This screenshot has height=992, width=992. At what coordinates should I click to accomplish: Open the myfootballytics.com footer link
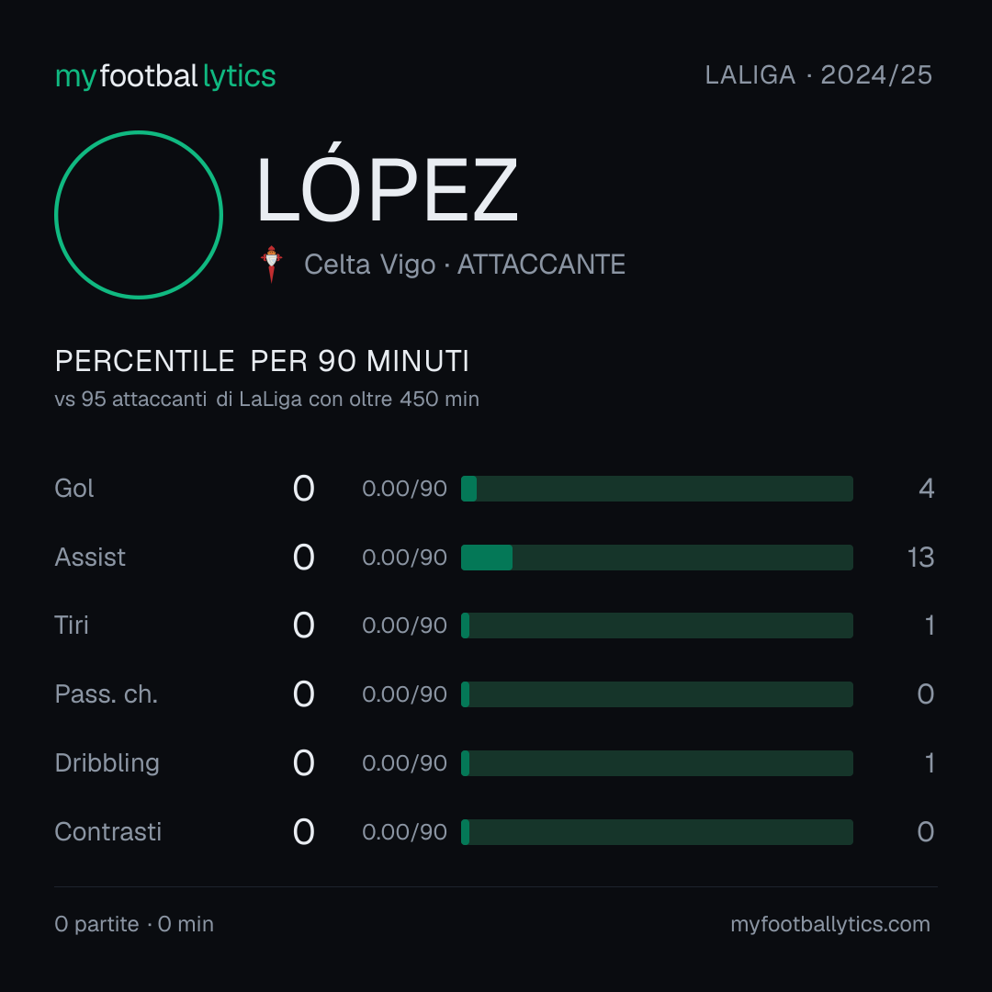(x=830, y=924)
